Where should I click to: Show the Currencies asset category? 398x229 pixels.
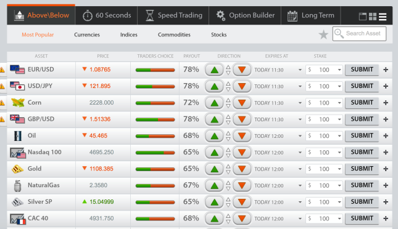87,34
